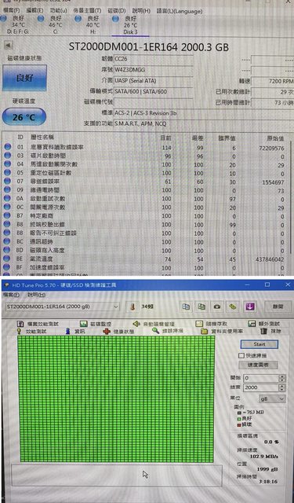Click the copy info icon in HD Tune toolbar
Viewport: 294px width, 503px height.
click(186, 307)
